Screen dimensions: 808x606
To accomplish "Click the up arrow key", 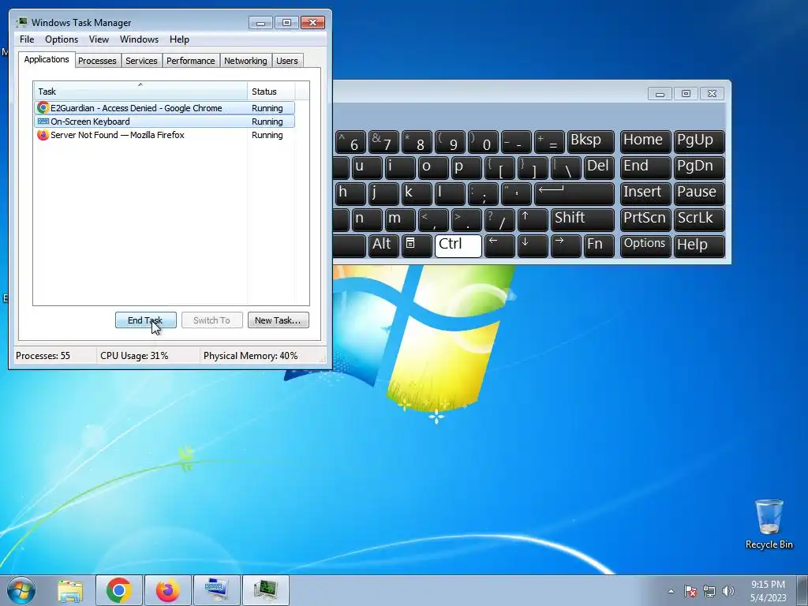I will pos(533,219).
